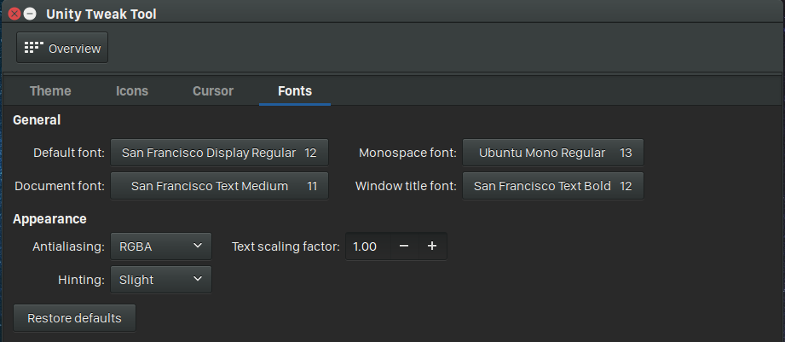This screenshot has width=785, height=342.
Task: Switch to the Icons tab
Action: pos(131,91)
